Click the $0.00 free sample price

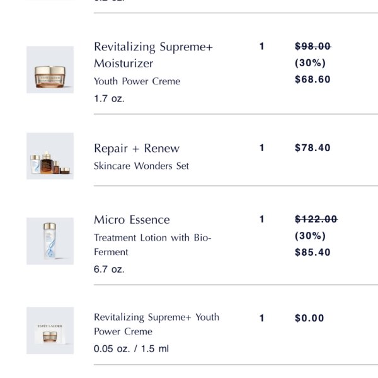tap(309, 318)
